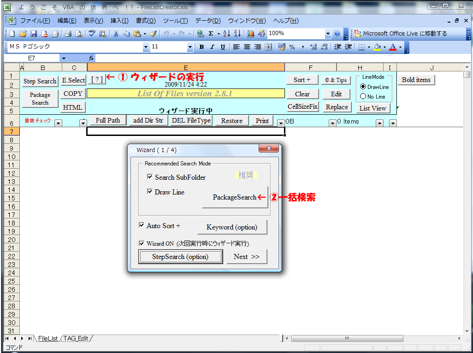Open the ファイル(F) menu

click(x=35, y=21)
